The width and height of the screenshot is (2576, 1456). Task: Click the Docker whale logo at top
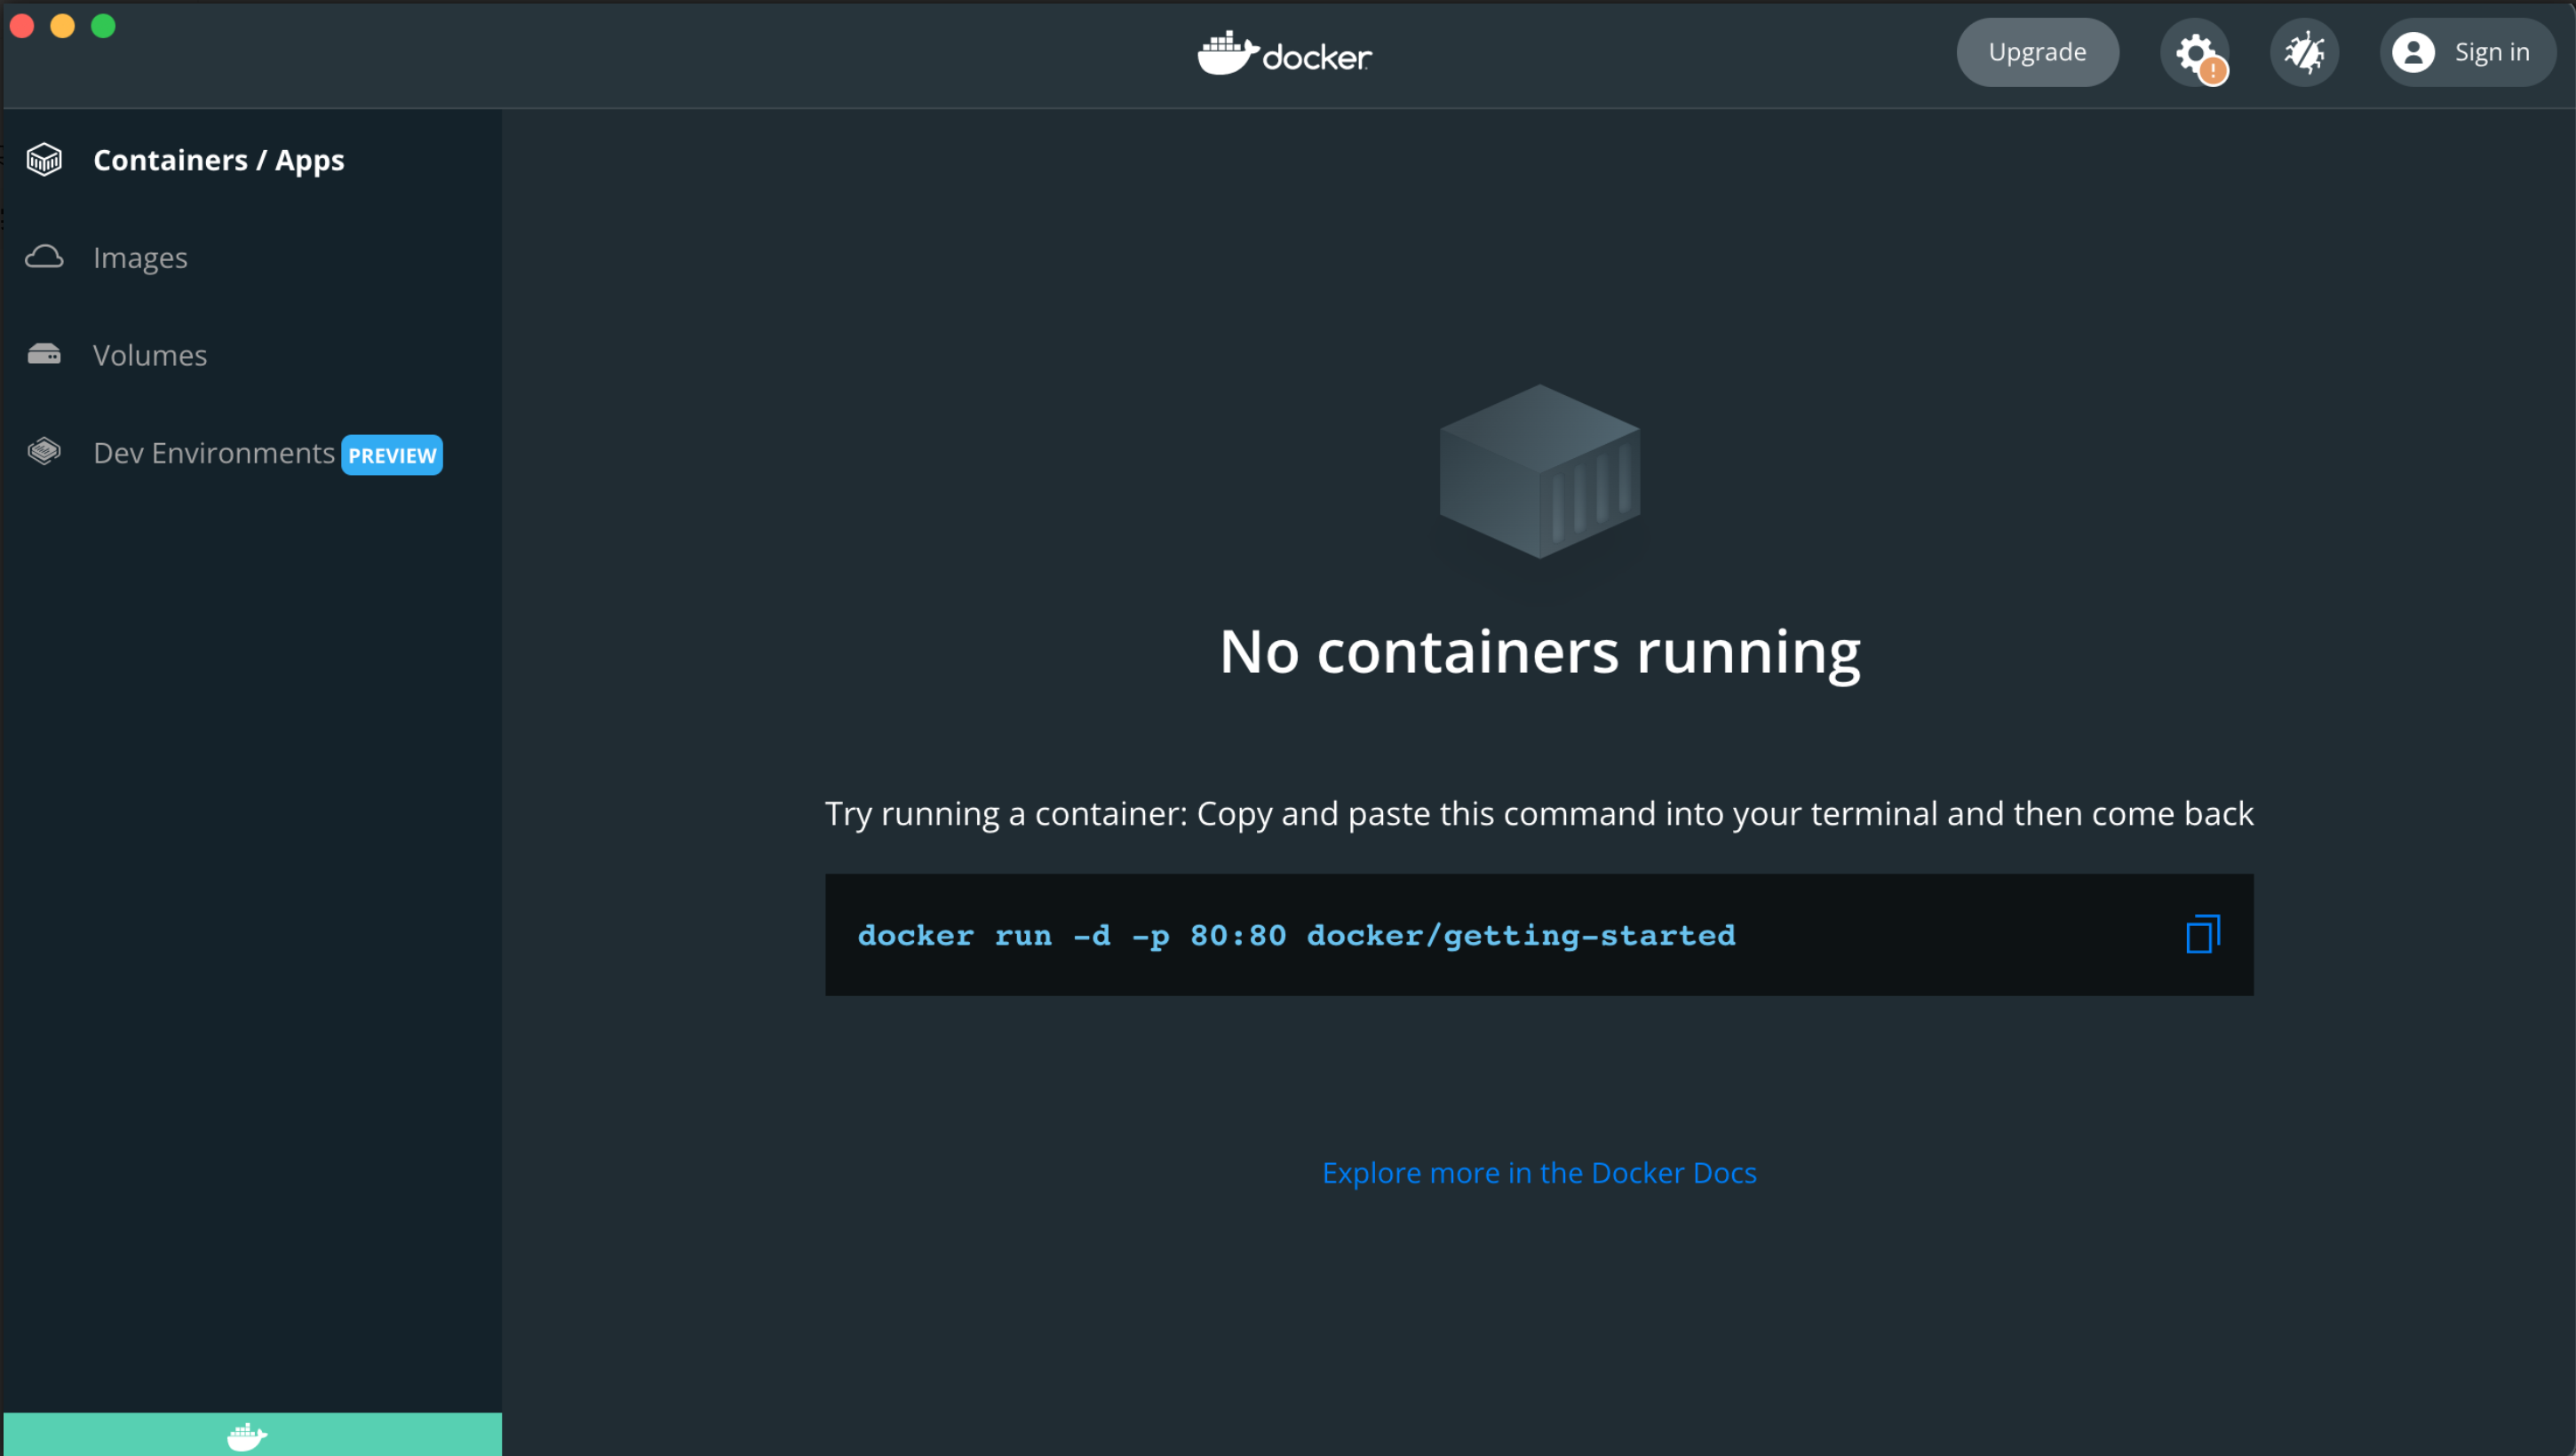point(1284,52)
